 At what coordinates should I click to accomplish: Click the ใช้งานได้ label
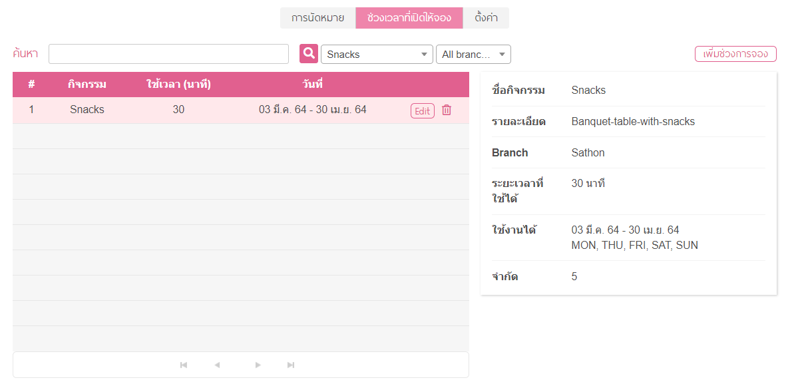514,230
